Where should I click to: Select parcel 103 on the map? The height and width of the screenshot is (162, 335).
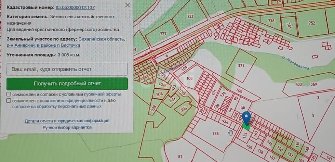coord(189,78)
